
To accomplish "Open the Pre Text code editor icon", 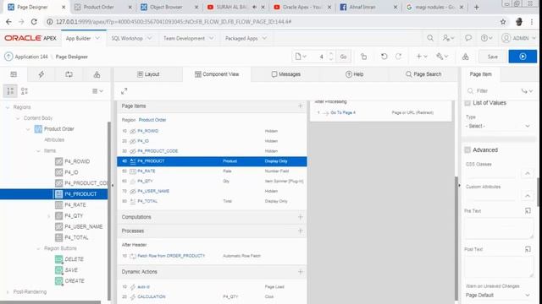I will point(528,210).
